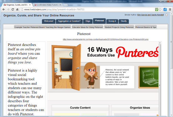Click the green extension icon in address bar
This screenshot has width=173, height=117.
pos(157,9)
